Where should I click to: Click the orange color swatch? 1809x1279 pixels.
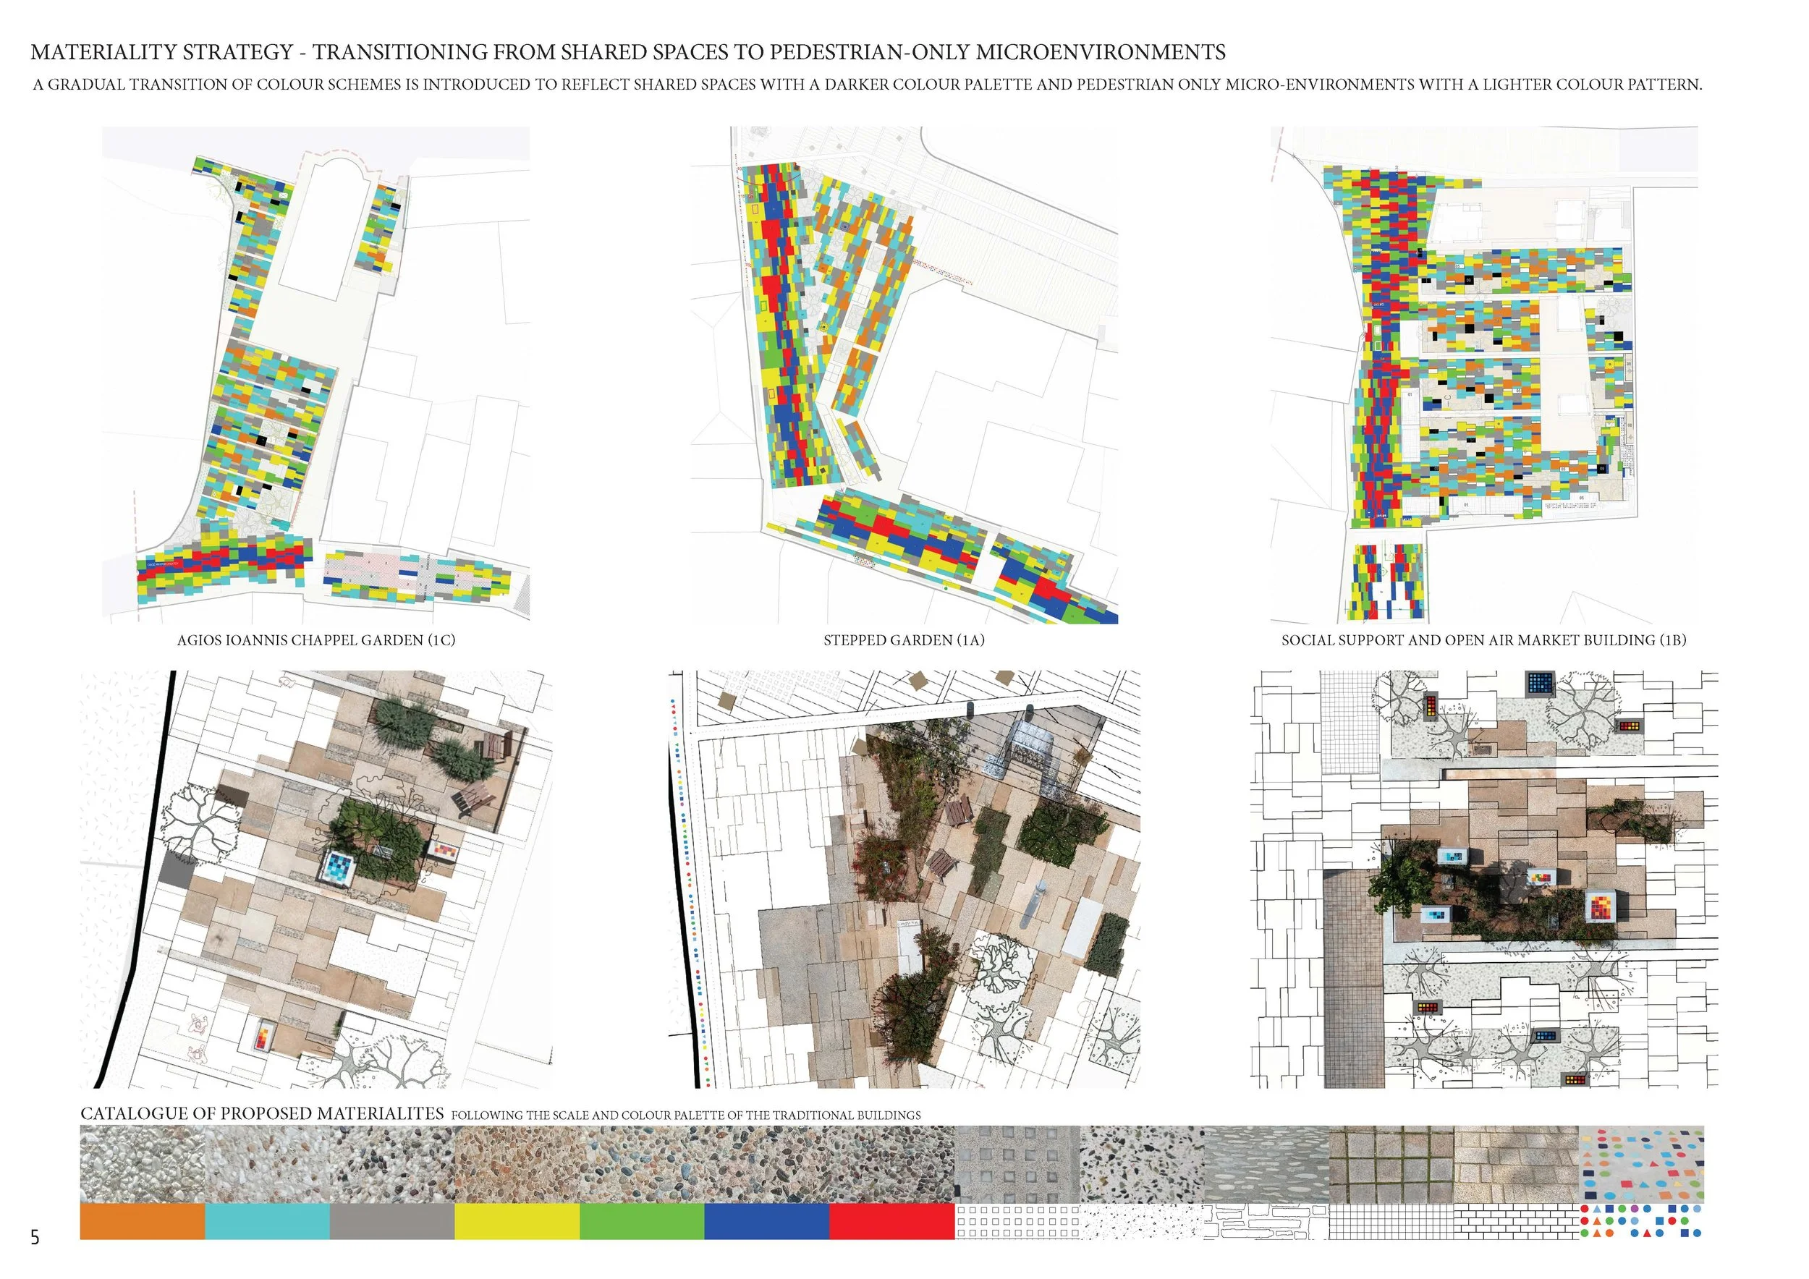142,1220
